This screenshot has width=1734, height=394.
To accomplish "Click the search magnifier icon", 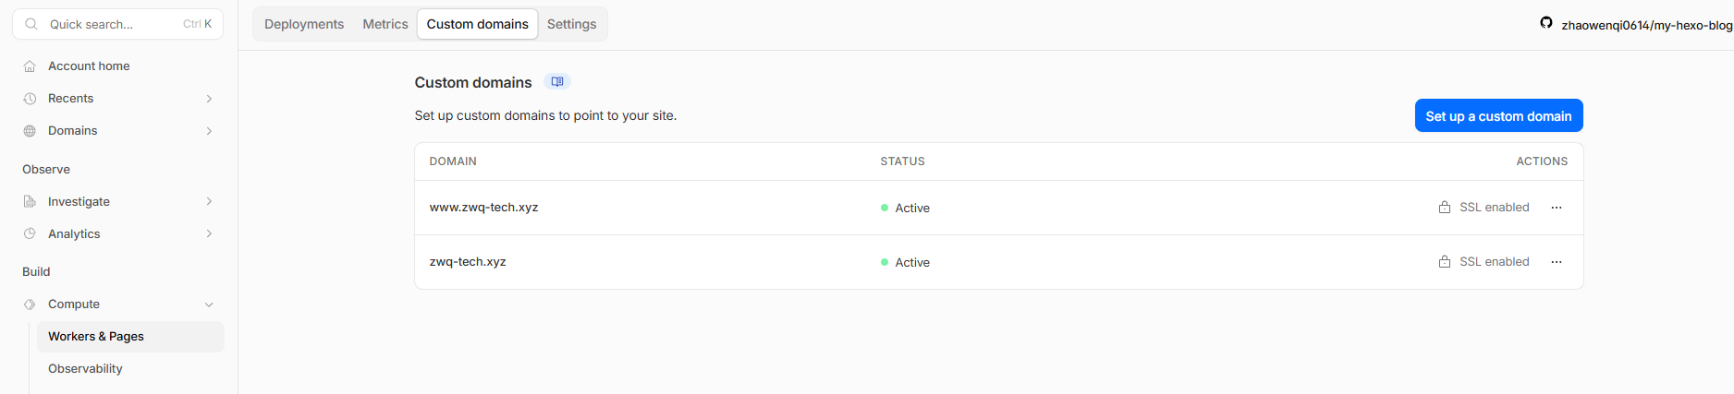I will [31, 24].
